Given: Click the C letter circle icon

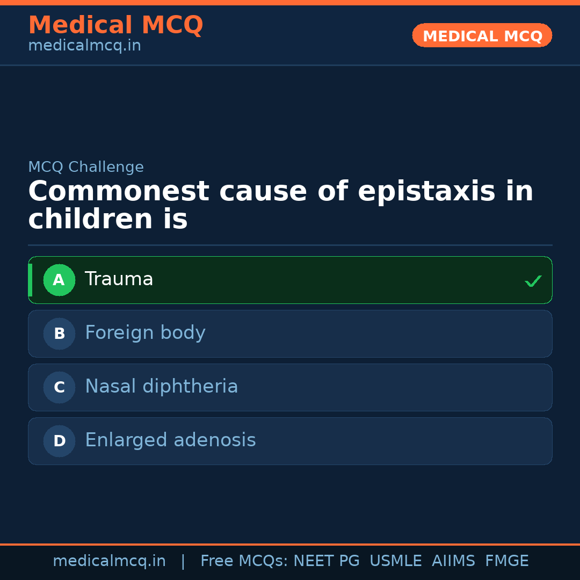Looking at the screenshot, I should (59, 387).
